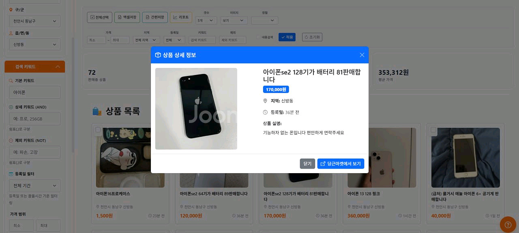Open the 천안시 동남구 district dropdown
The height and width of the screenshot is (233, 519).
click(34, 21)
